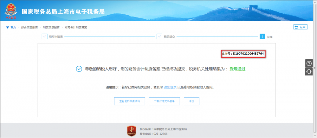Click 查看我的申请资料 button
317x138 pixels.
[129, 101]
